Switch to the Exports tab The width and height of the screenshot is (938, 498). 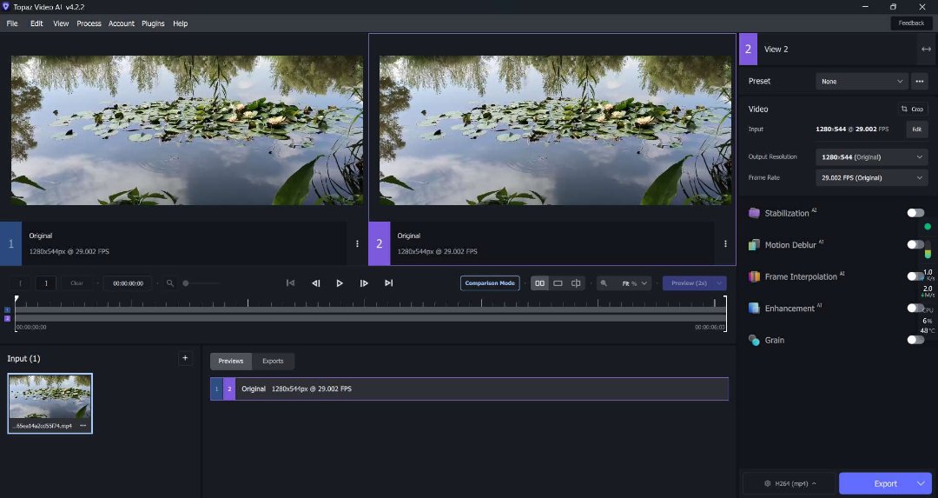tap(273, 361)
